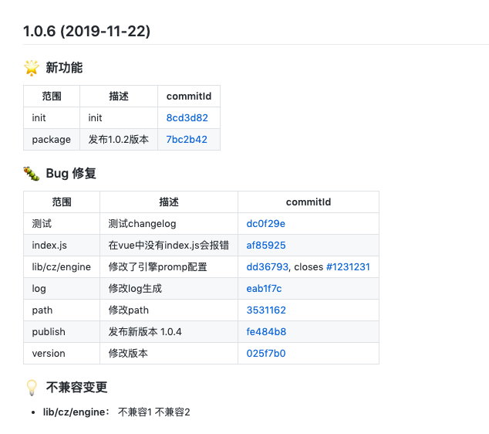The image size is (489, 434).
Task: Open commit fe484b8 for publish
Action: click(x=266, y=331)
